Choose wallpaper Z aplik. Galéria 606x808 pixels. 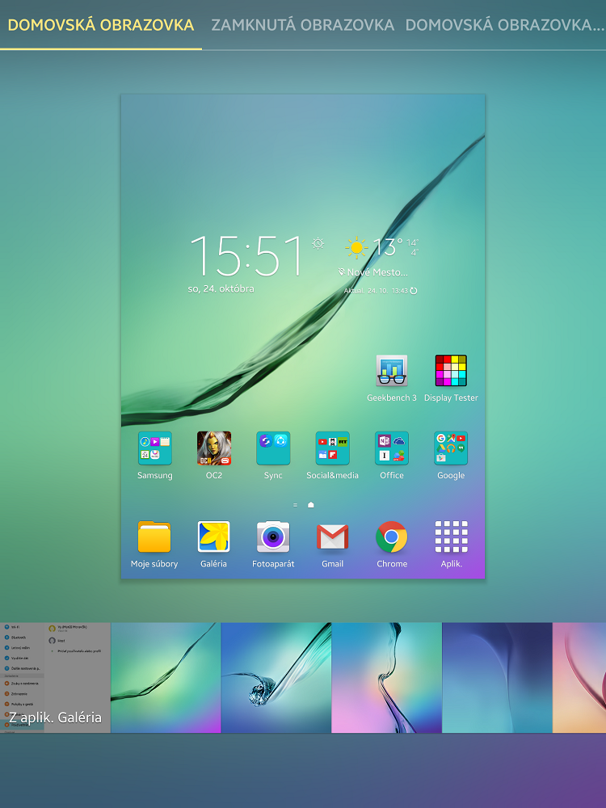tap(55, 678)
